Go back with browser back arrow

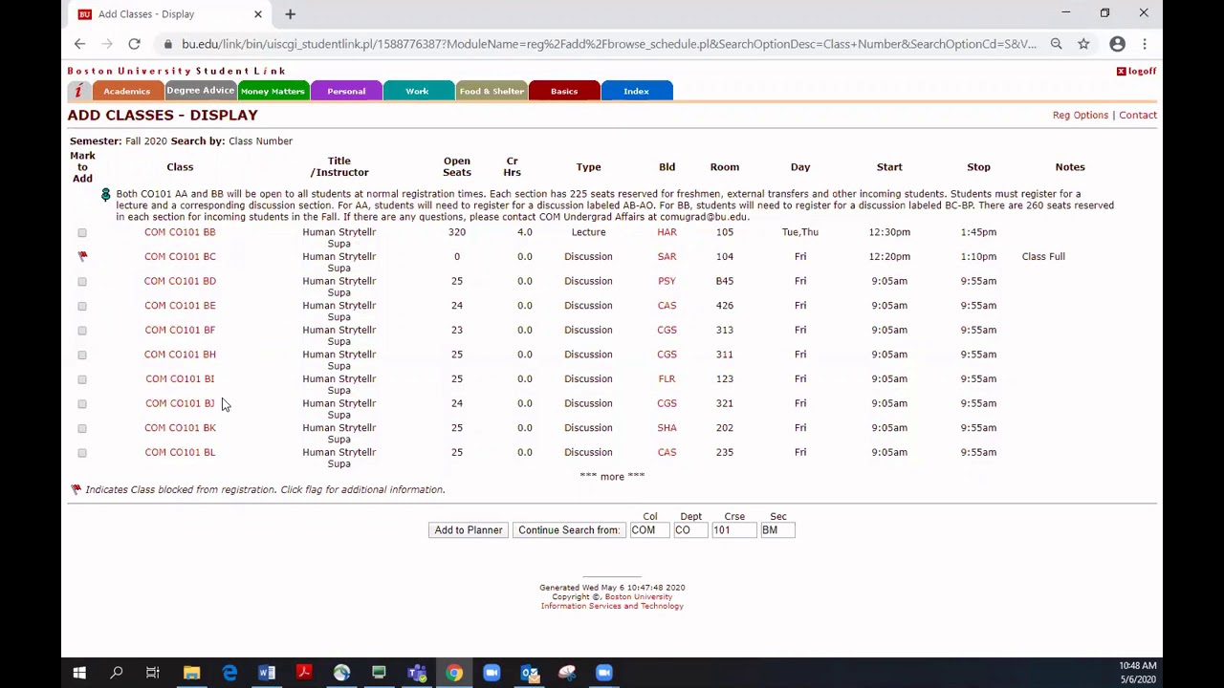(x=79, y=44)
